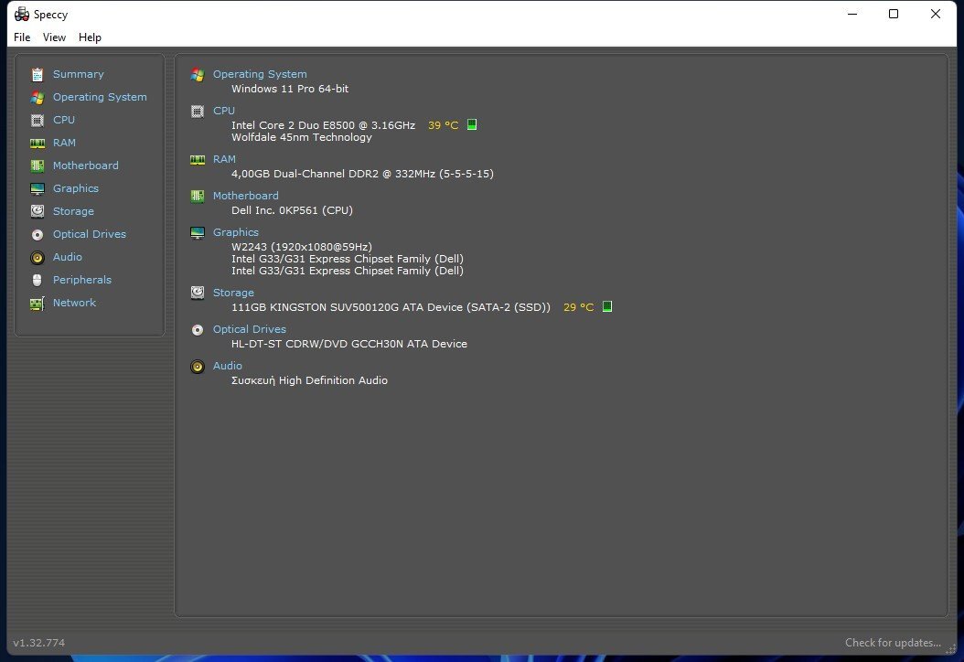This screenshot has height=662, width=964.
Task: Click the resize grip at window corner
Action: point(951,649)
